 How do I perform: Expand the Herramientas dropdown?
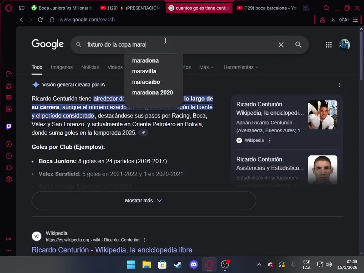241,67
